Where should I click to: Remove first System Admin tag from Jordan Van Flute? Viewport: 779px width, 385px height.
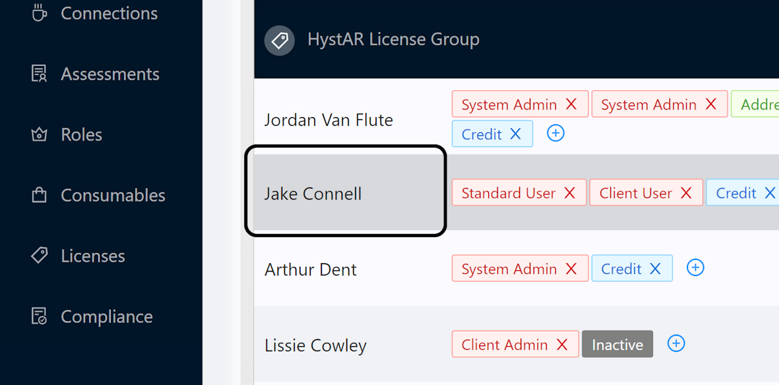[571, 104]
